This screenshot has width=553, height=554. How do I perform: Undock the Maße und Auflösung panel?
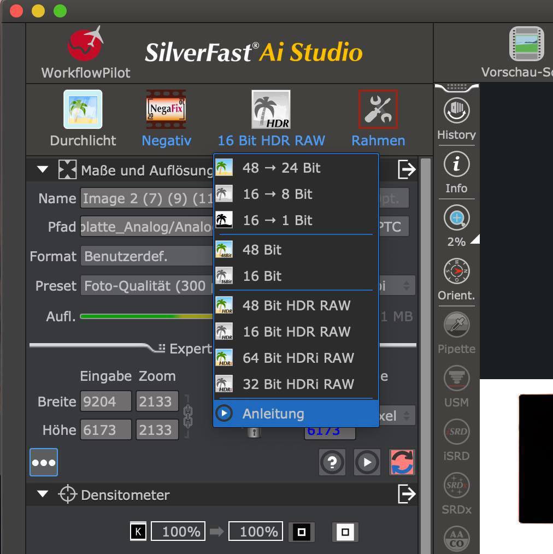coord(407,169)
